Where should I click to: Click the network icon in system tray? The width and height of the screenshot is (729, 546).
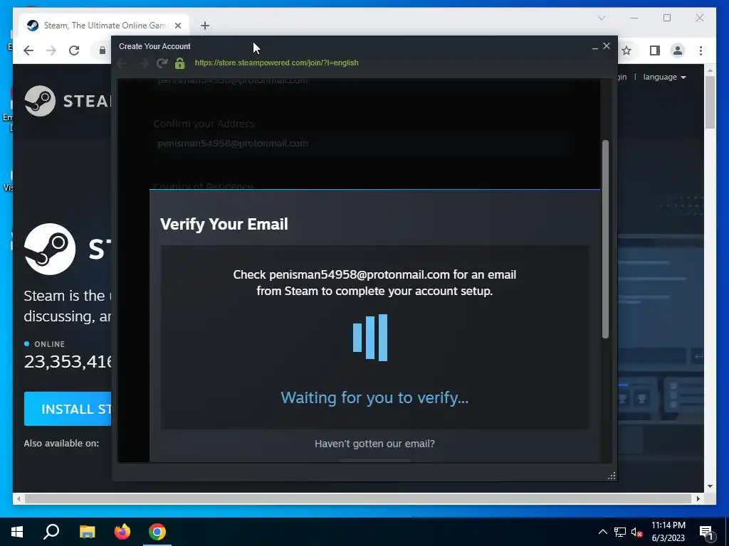click(620, 532)
